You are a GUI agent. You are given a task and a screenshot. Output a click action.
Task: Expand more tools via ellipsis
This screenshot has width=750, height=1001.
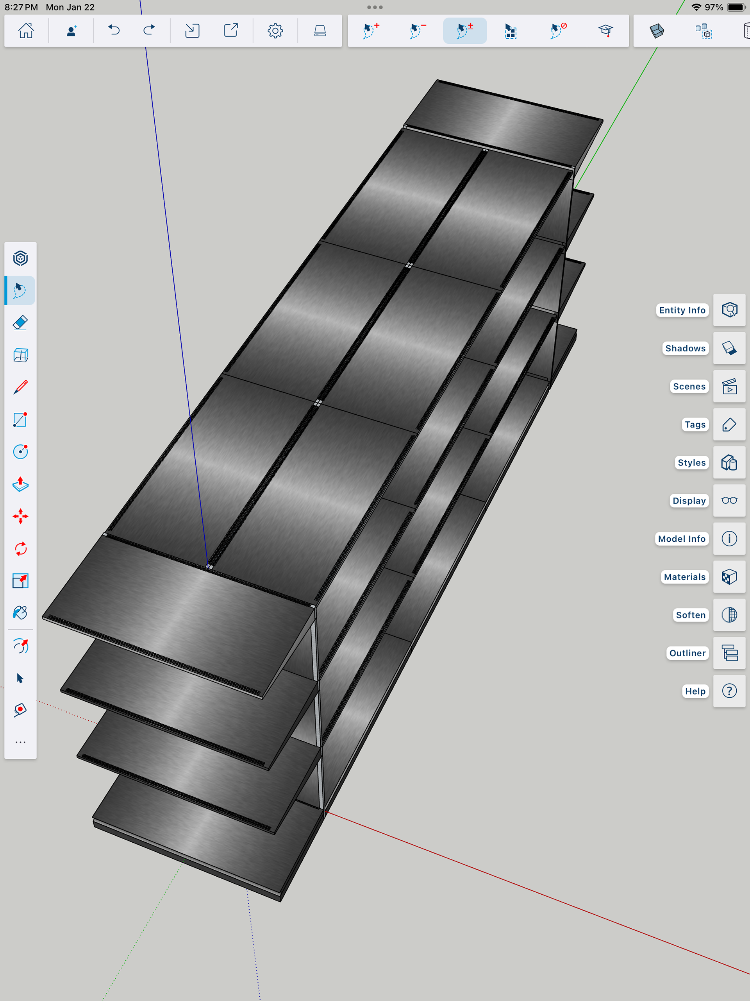coord(20,742)
